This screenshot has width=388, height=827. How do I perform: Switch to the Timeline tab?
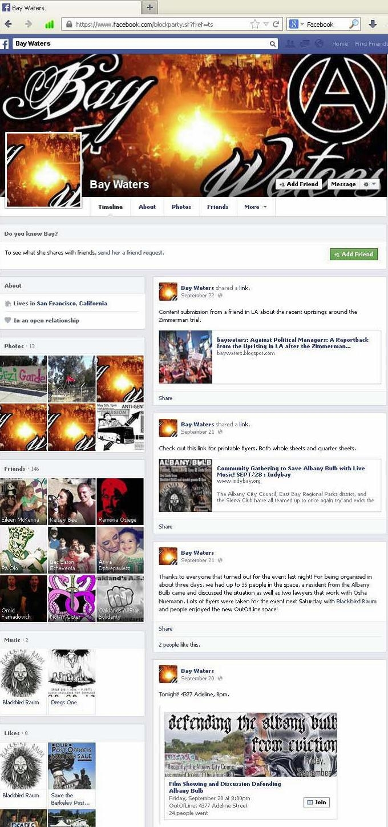tap(110, 207)
